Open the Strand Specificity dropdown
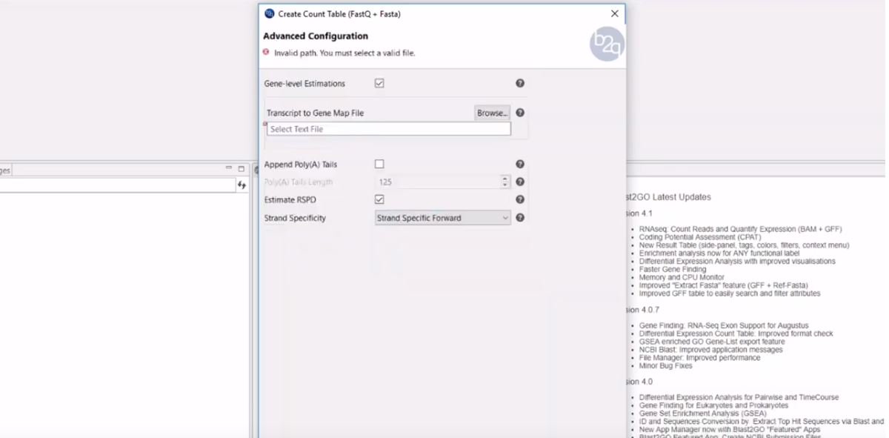889x438 pixels. (443, 218)
